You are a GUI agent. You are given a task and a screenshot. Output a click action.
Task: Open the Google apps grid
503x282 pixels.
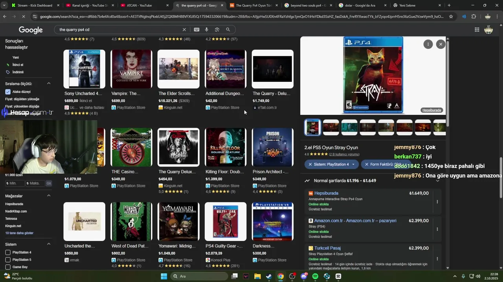pyautogui.click(x=477, y=30)
